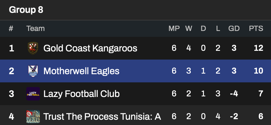Open the Gold Coast Kangaroos team link
This screenshot has width=271, height=125.
point(90,48)
